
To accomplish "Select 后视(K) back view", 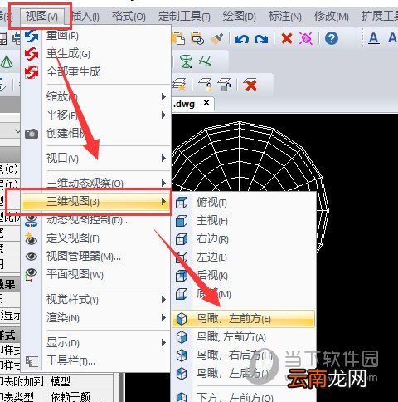I will 244,276.
